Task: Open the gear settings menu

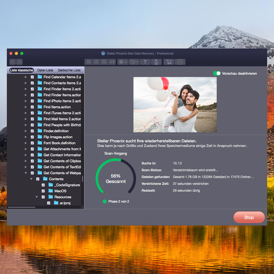Action: [123, 62]
